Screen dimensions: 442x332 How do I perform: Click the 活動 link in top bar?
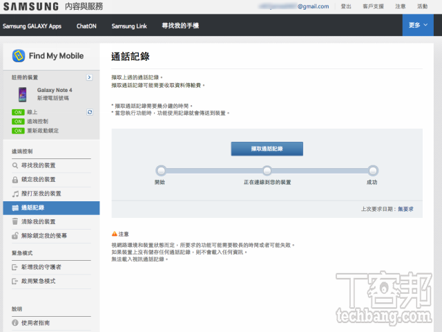pyautogui.click(x=422, y=6)
